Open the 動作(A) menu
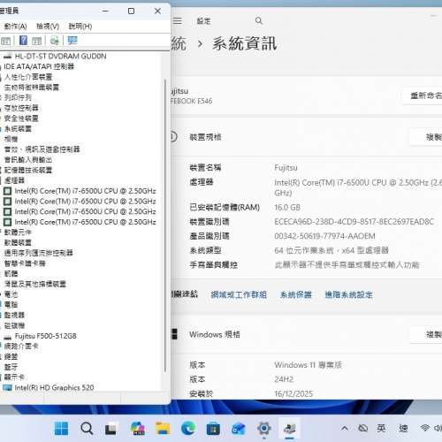442x442 pixels. pos(16,27)
